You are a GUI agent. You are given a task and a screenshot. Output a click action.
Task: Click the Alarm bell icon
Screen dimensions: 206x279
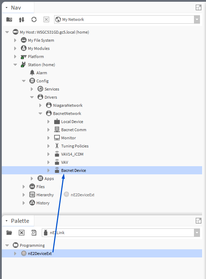click(x=32, y=72)
